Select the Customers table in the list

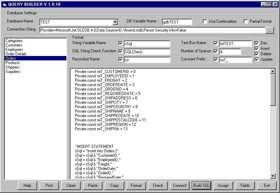pos(14,45)
